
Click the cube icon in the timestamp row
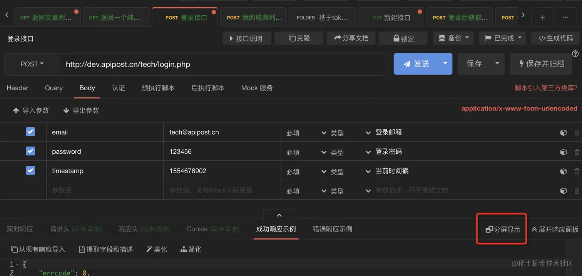[564, 171]
